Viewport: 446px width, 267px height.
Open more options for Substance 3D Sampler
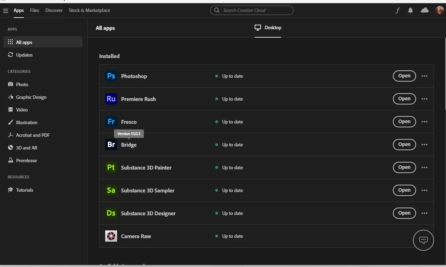425,190
